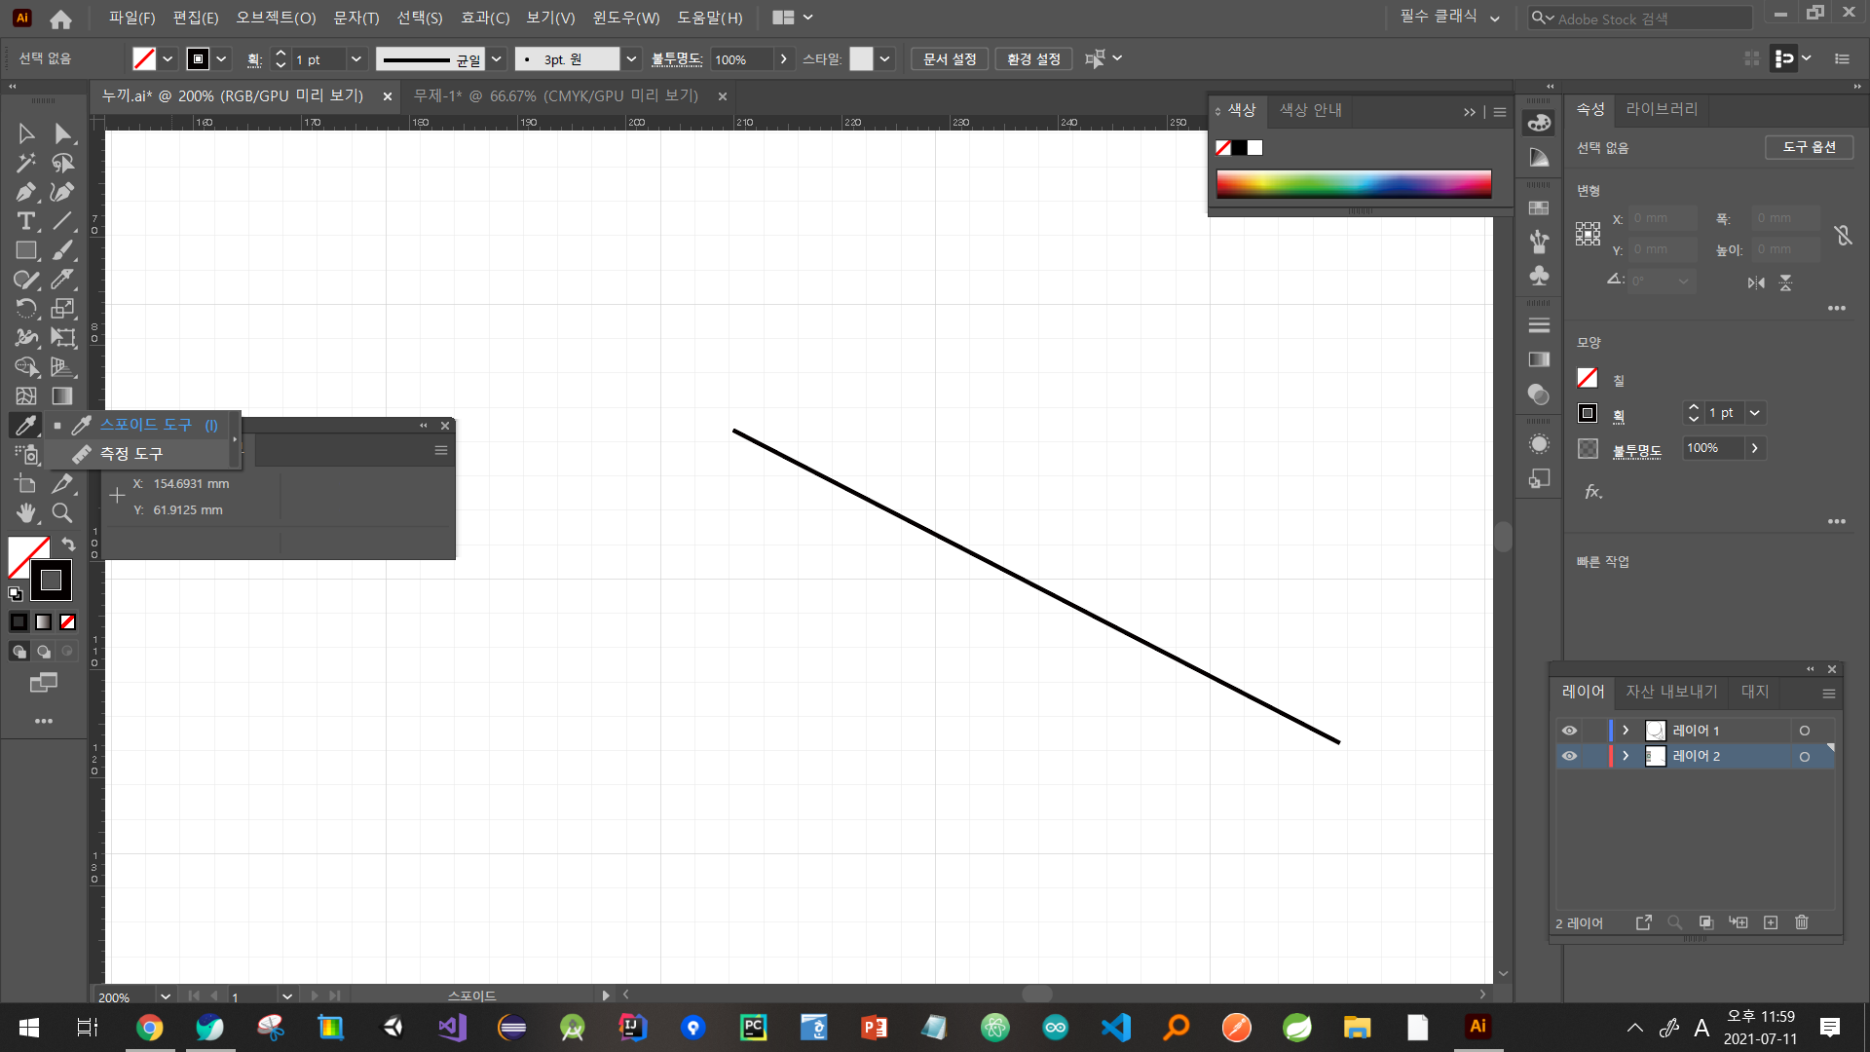Pick a color from spectrum bar
This screenshot has height=1052, width=1870.
tap(1354, 183)
